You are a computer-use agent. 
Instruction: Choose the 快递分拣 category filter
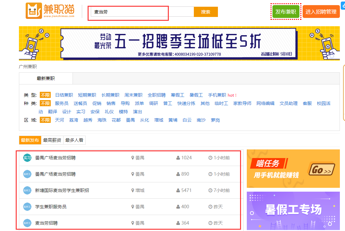(186, 103)
